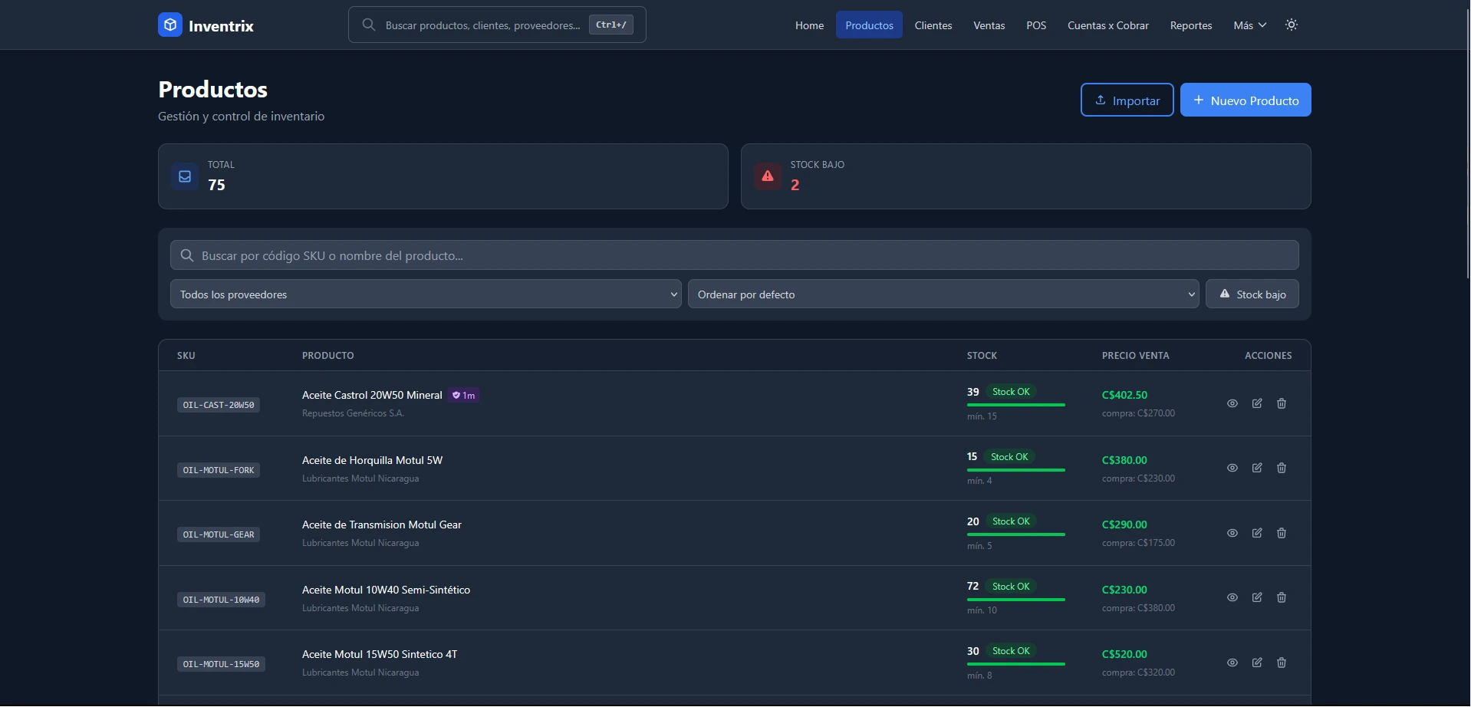
Task: Edit Aceite Motul 15W50 Sintetico 4T
Action: [x=1257, y=663]
